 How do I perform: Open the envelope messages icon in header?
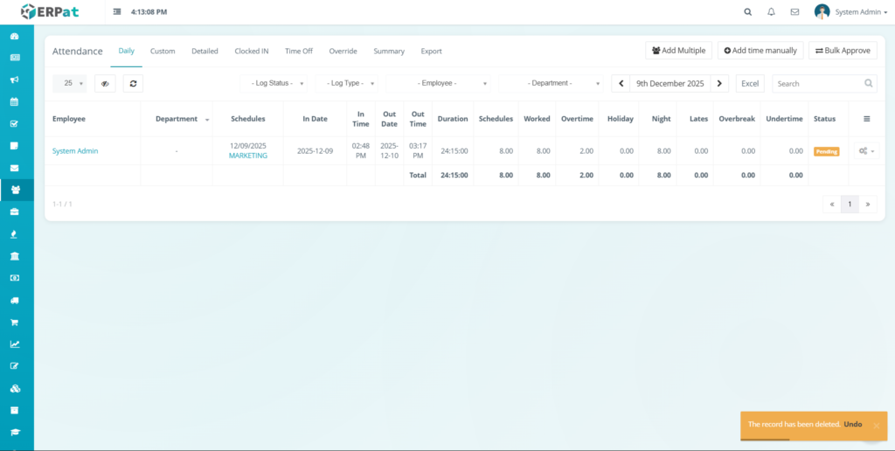click(x=794, y=12)
